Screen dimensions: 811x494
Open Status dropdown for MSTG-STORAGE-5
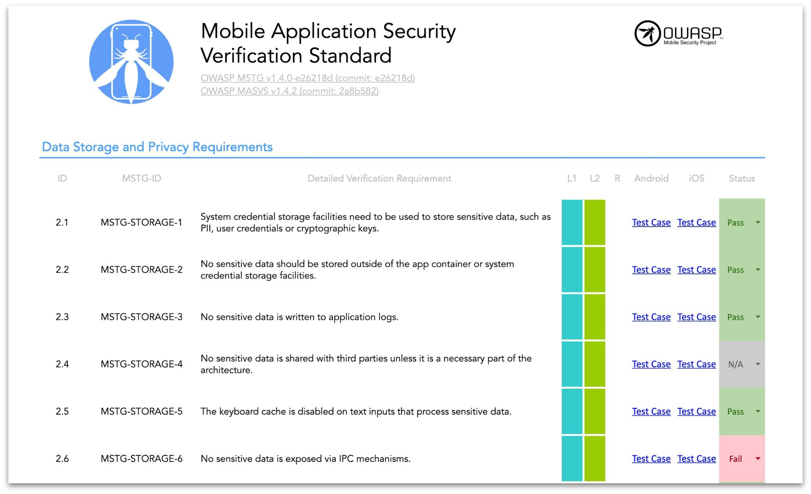[758, 411]
